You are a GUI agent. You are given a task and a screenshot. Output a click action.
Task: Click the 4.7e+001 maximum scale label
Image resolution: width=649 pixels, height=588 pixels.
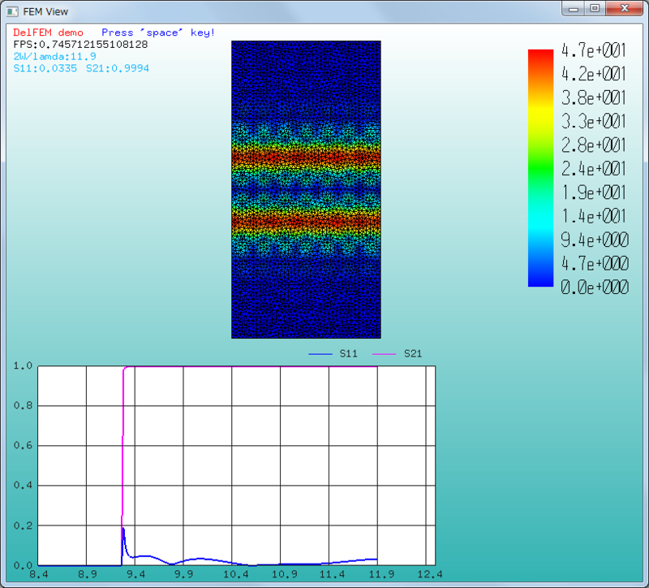point(594,50)
